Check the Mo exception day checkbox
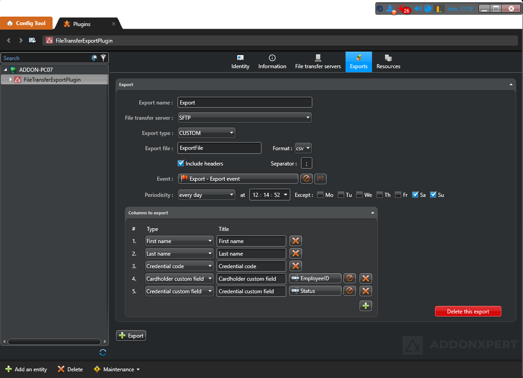523x378 pixels. [320, 195]
